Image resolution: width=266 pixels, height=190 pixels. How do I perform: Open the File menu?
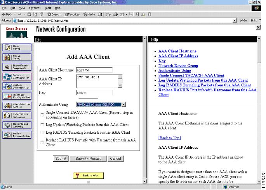[4, 8]
